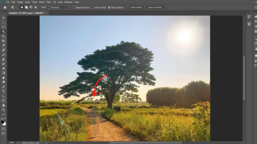Viewport: 257px width, 144px height.
Task: Select the Rectangular Marquee tool
Action: [4, 22]
